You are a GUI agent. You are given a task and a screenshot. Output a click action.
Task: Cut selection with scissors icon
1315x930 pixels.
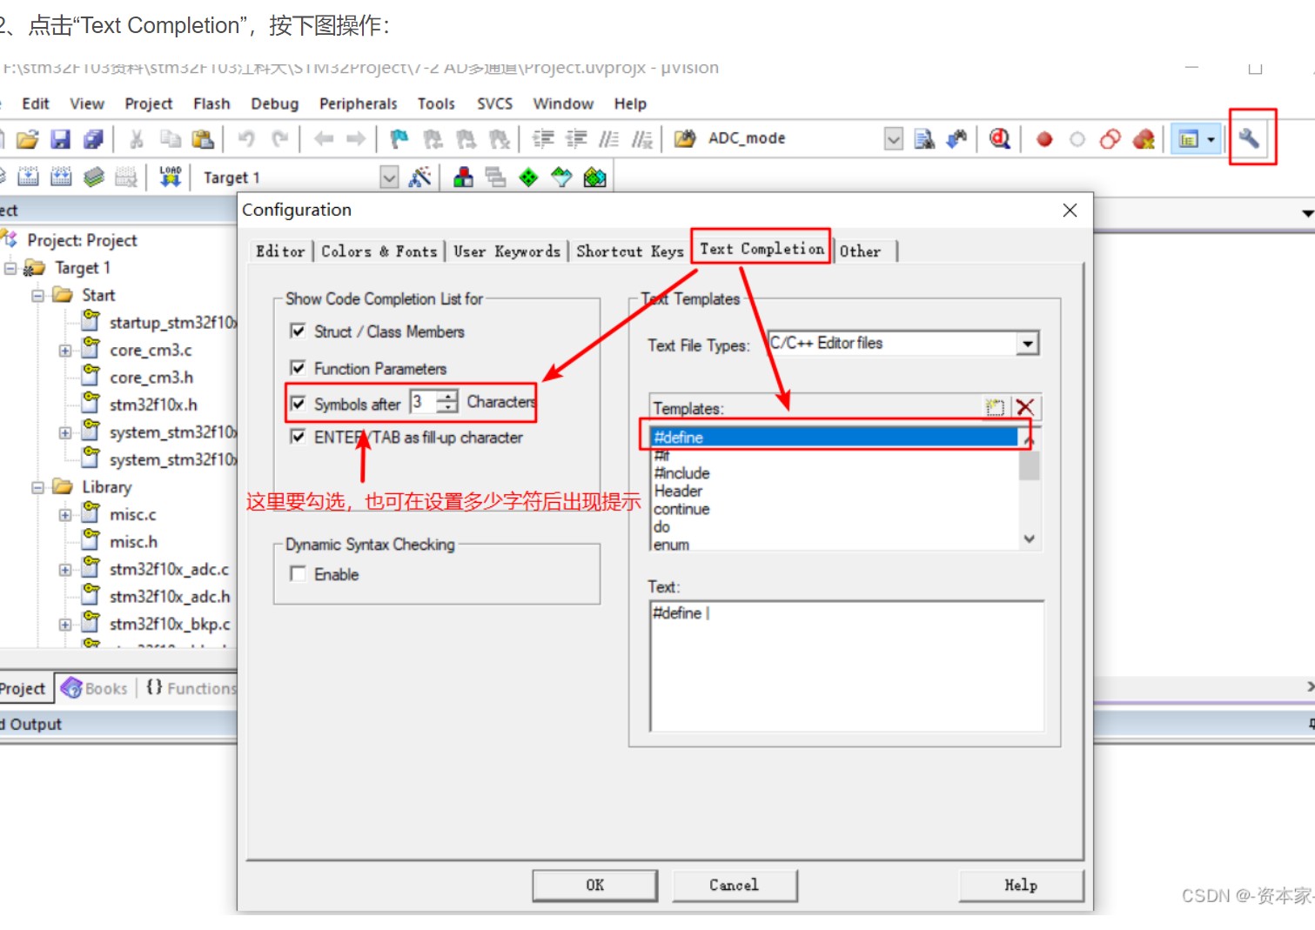(137, 139)
